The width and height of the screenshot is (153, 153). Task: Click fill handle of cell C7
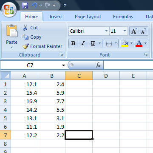(92, 139)
